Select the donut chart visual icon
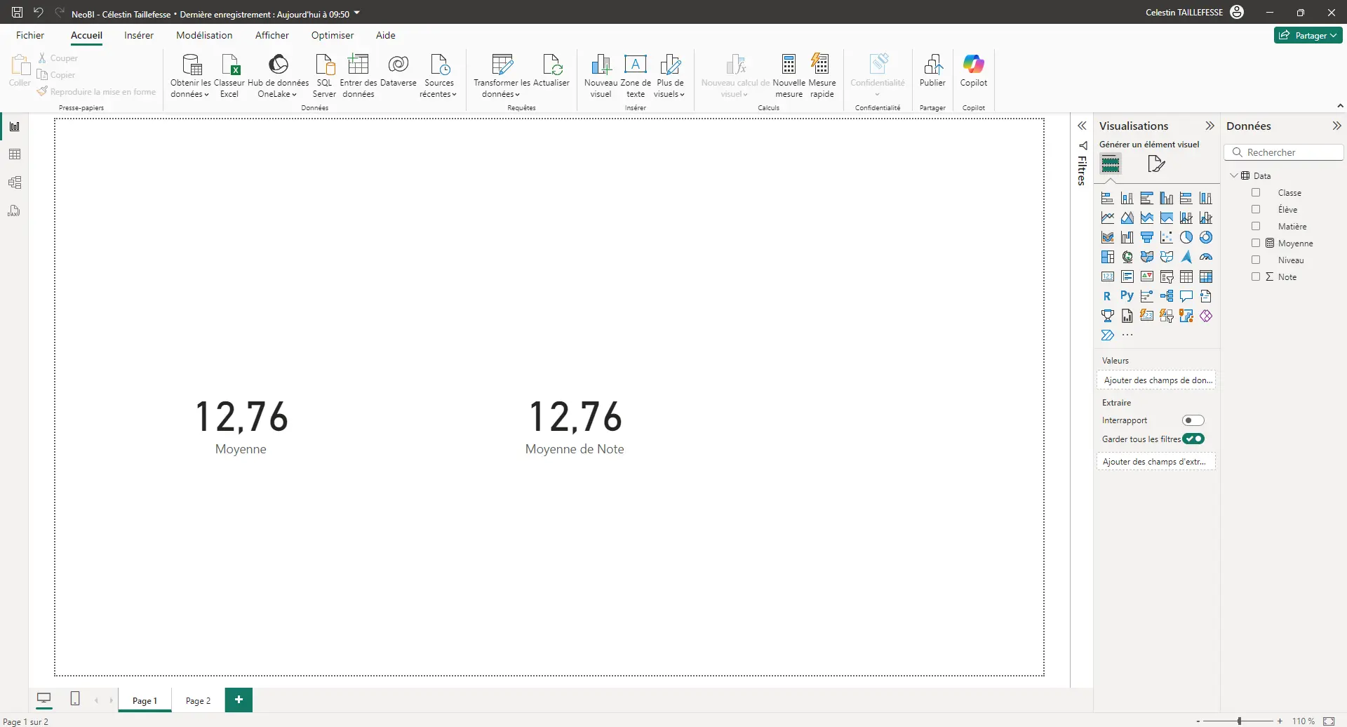 (x=1206, y=238)
